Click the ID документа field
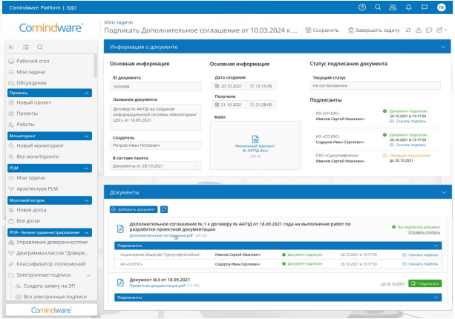 (x=156, y=86)
